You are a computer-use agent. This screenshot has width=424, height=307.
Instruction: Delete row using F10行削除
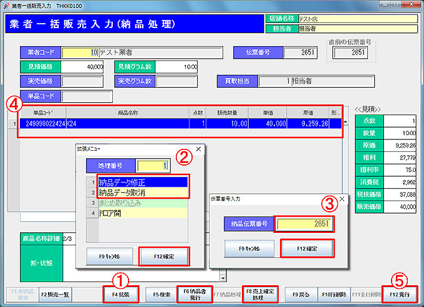point(334,293)
